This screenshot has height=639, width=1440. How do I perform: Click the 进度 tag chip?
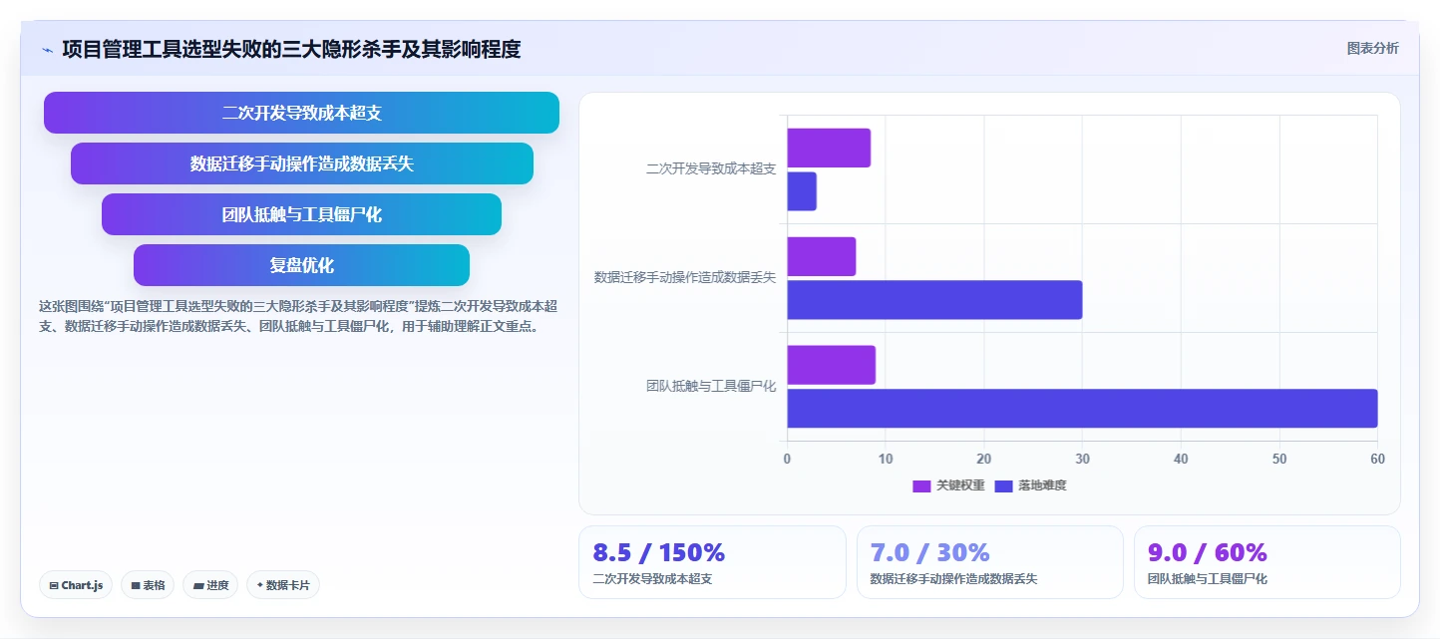[x=210, y=585]
